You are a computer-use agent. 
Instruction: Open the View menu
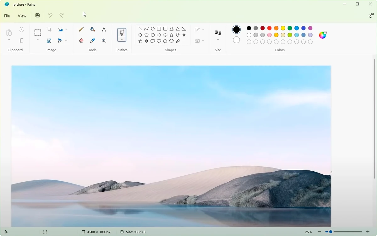point(22,16)
